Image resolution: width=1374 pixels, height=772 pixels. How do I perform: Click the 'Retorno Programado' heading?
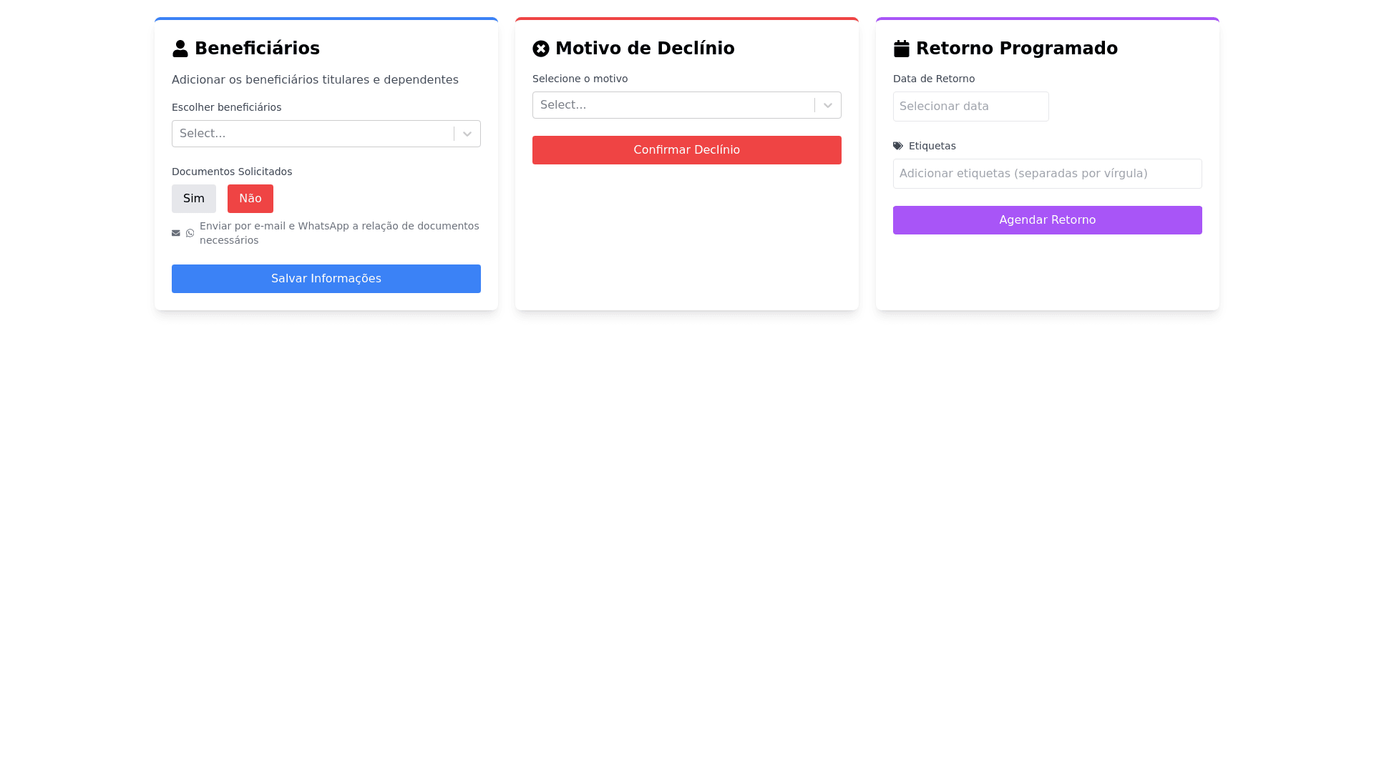tap(1017, 48)
